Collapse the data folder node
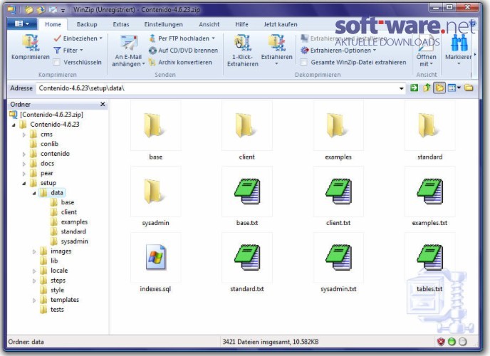 [34, 193]
